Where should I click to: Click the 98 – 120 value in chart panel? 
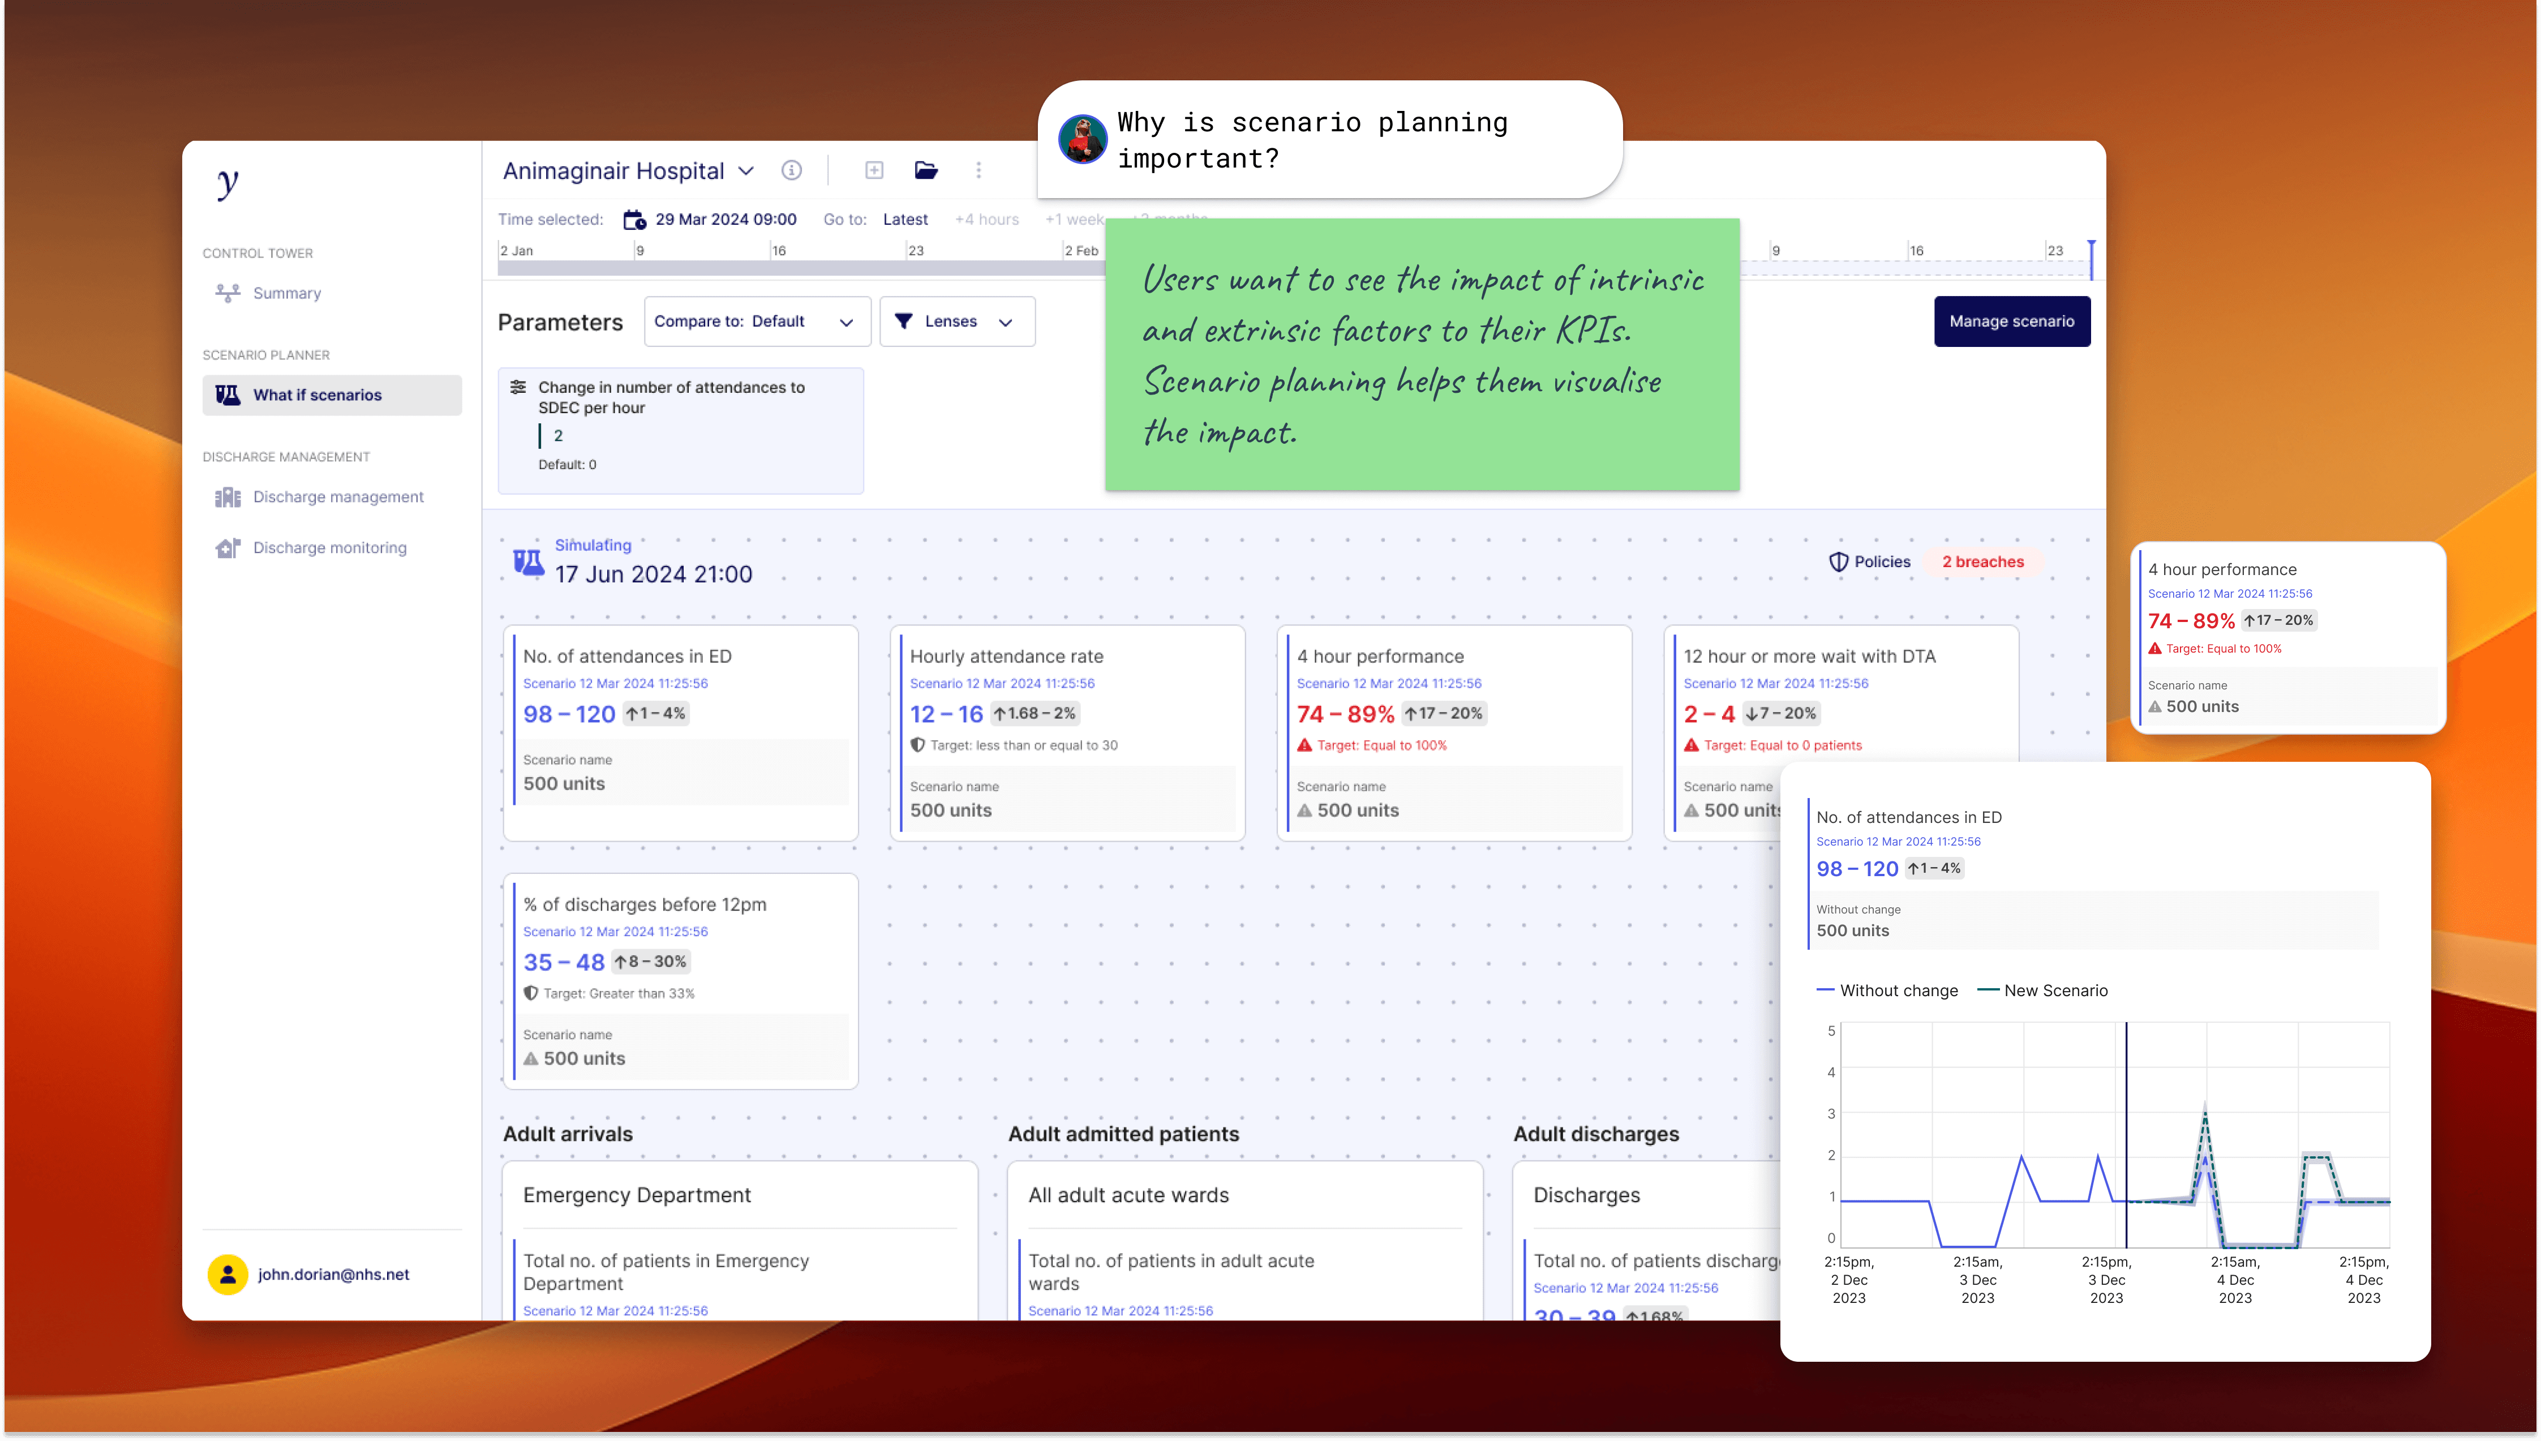pyautogui.click(x=1857, y=869)
